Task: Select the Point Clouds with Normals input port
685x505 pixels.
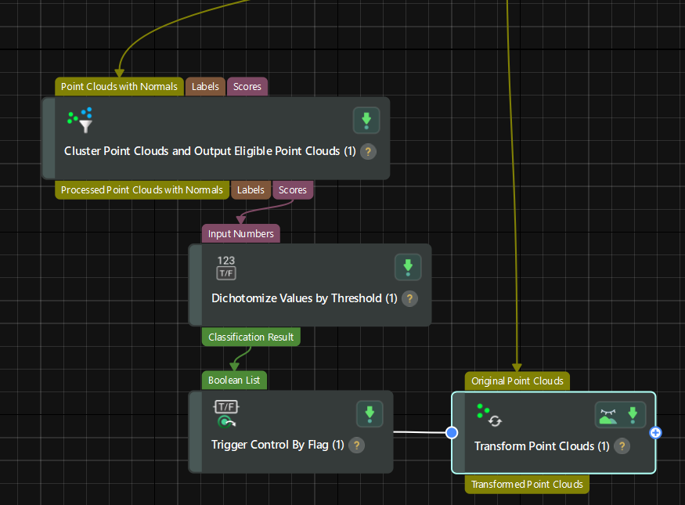Action: (119, 87)
